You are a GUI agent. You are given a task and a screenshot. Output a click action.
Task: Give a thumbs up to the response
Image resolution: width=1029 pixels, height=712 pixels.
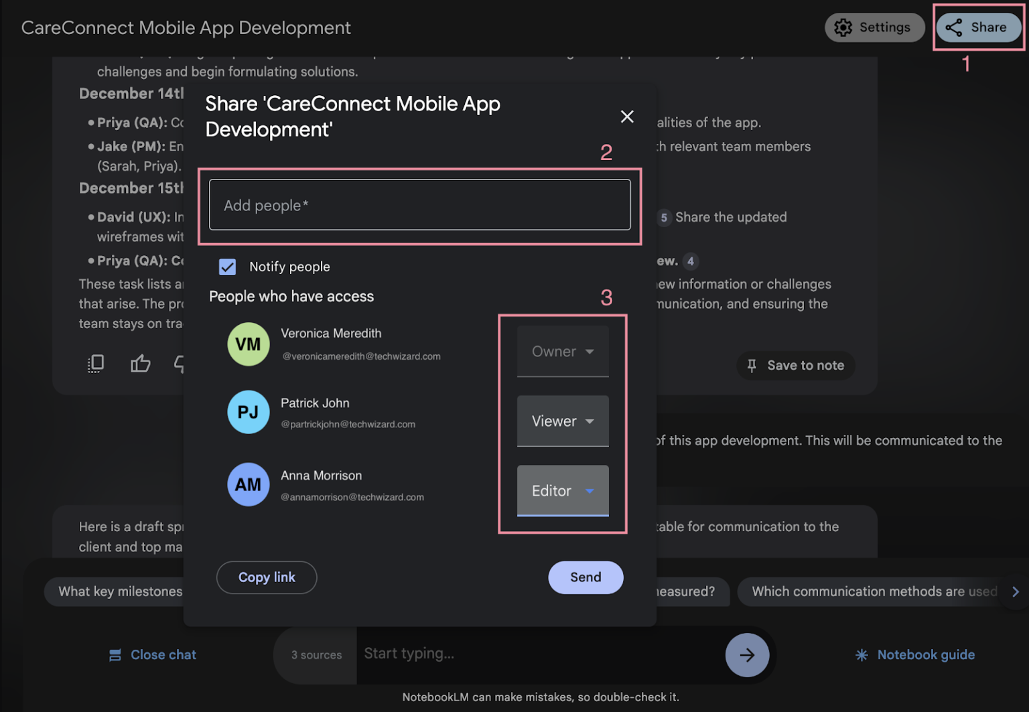click(x=140, y=363)
